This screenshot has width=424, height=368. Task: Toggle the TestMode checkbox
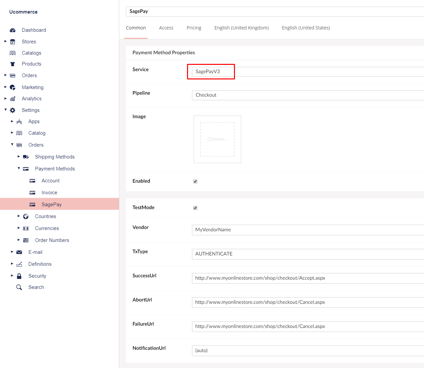click(195, 208)
